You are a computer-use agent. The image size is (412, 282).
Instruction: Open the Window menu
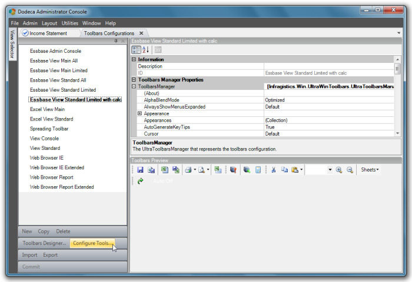tap(91, 23)
